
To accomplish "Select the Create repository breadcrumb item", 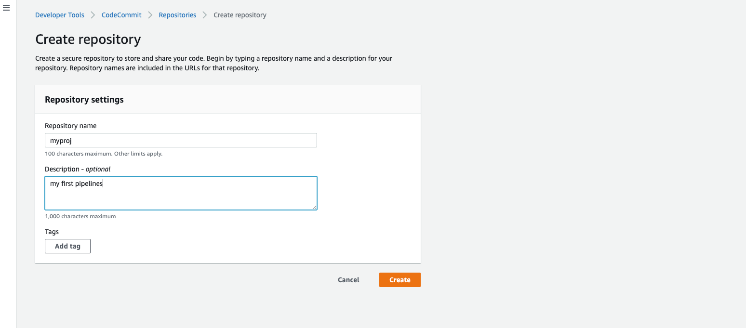I will 240,15.
